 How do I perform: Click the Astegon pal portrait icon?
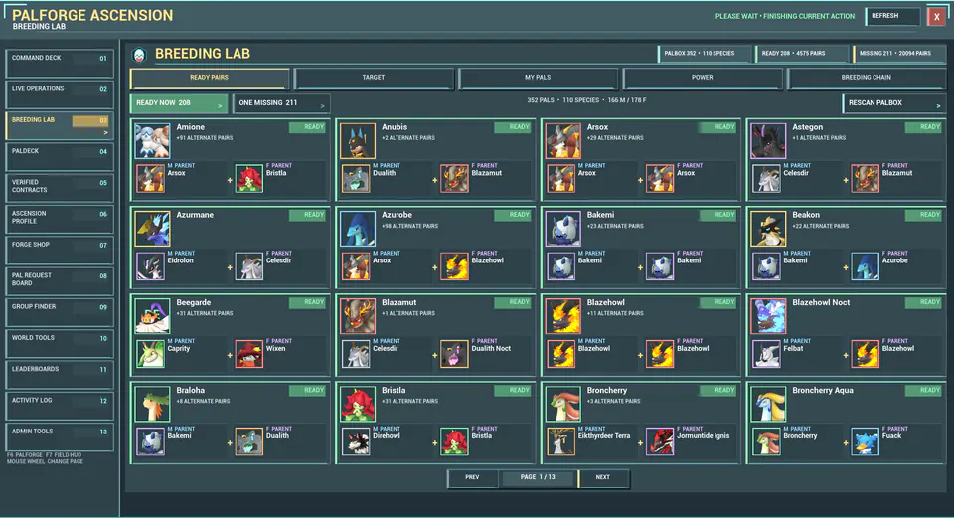[x=768, y=140]
